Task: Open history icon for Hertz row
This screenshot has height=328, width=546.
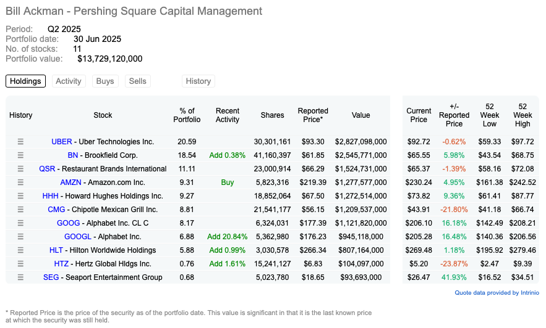Action: [20, 263]
